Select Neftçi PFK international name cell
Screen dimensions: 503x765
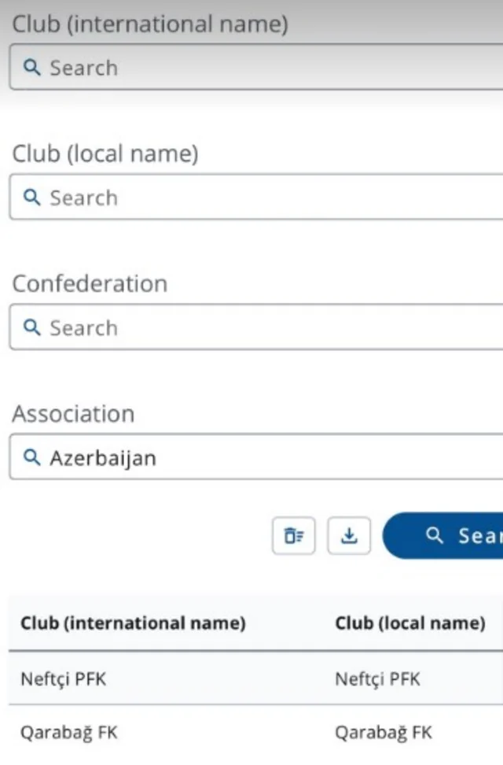64,678
